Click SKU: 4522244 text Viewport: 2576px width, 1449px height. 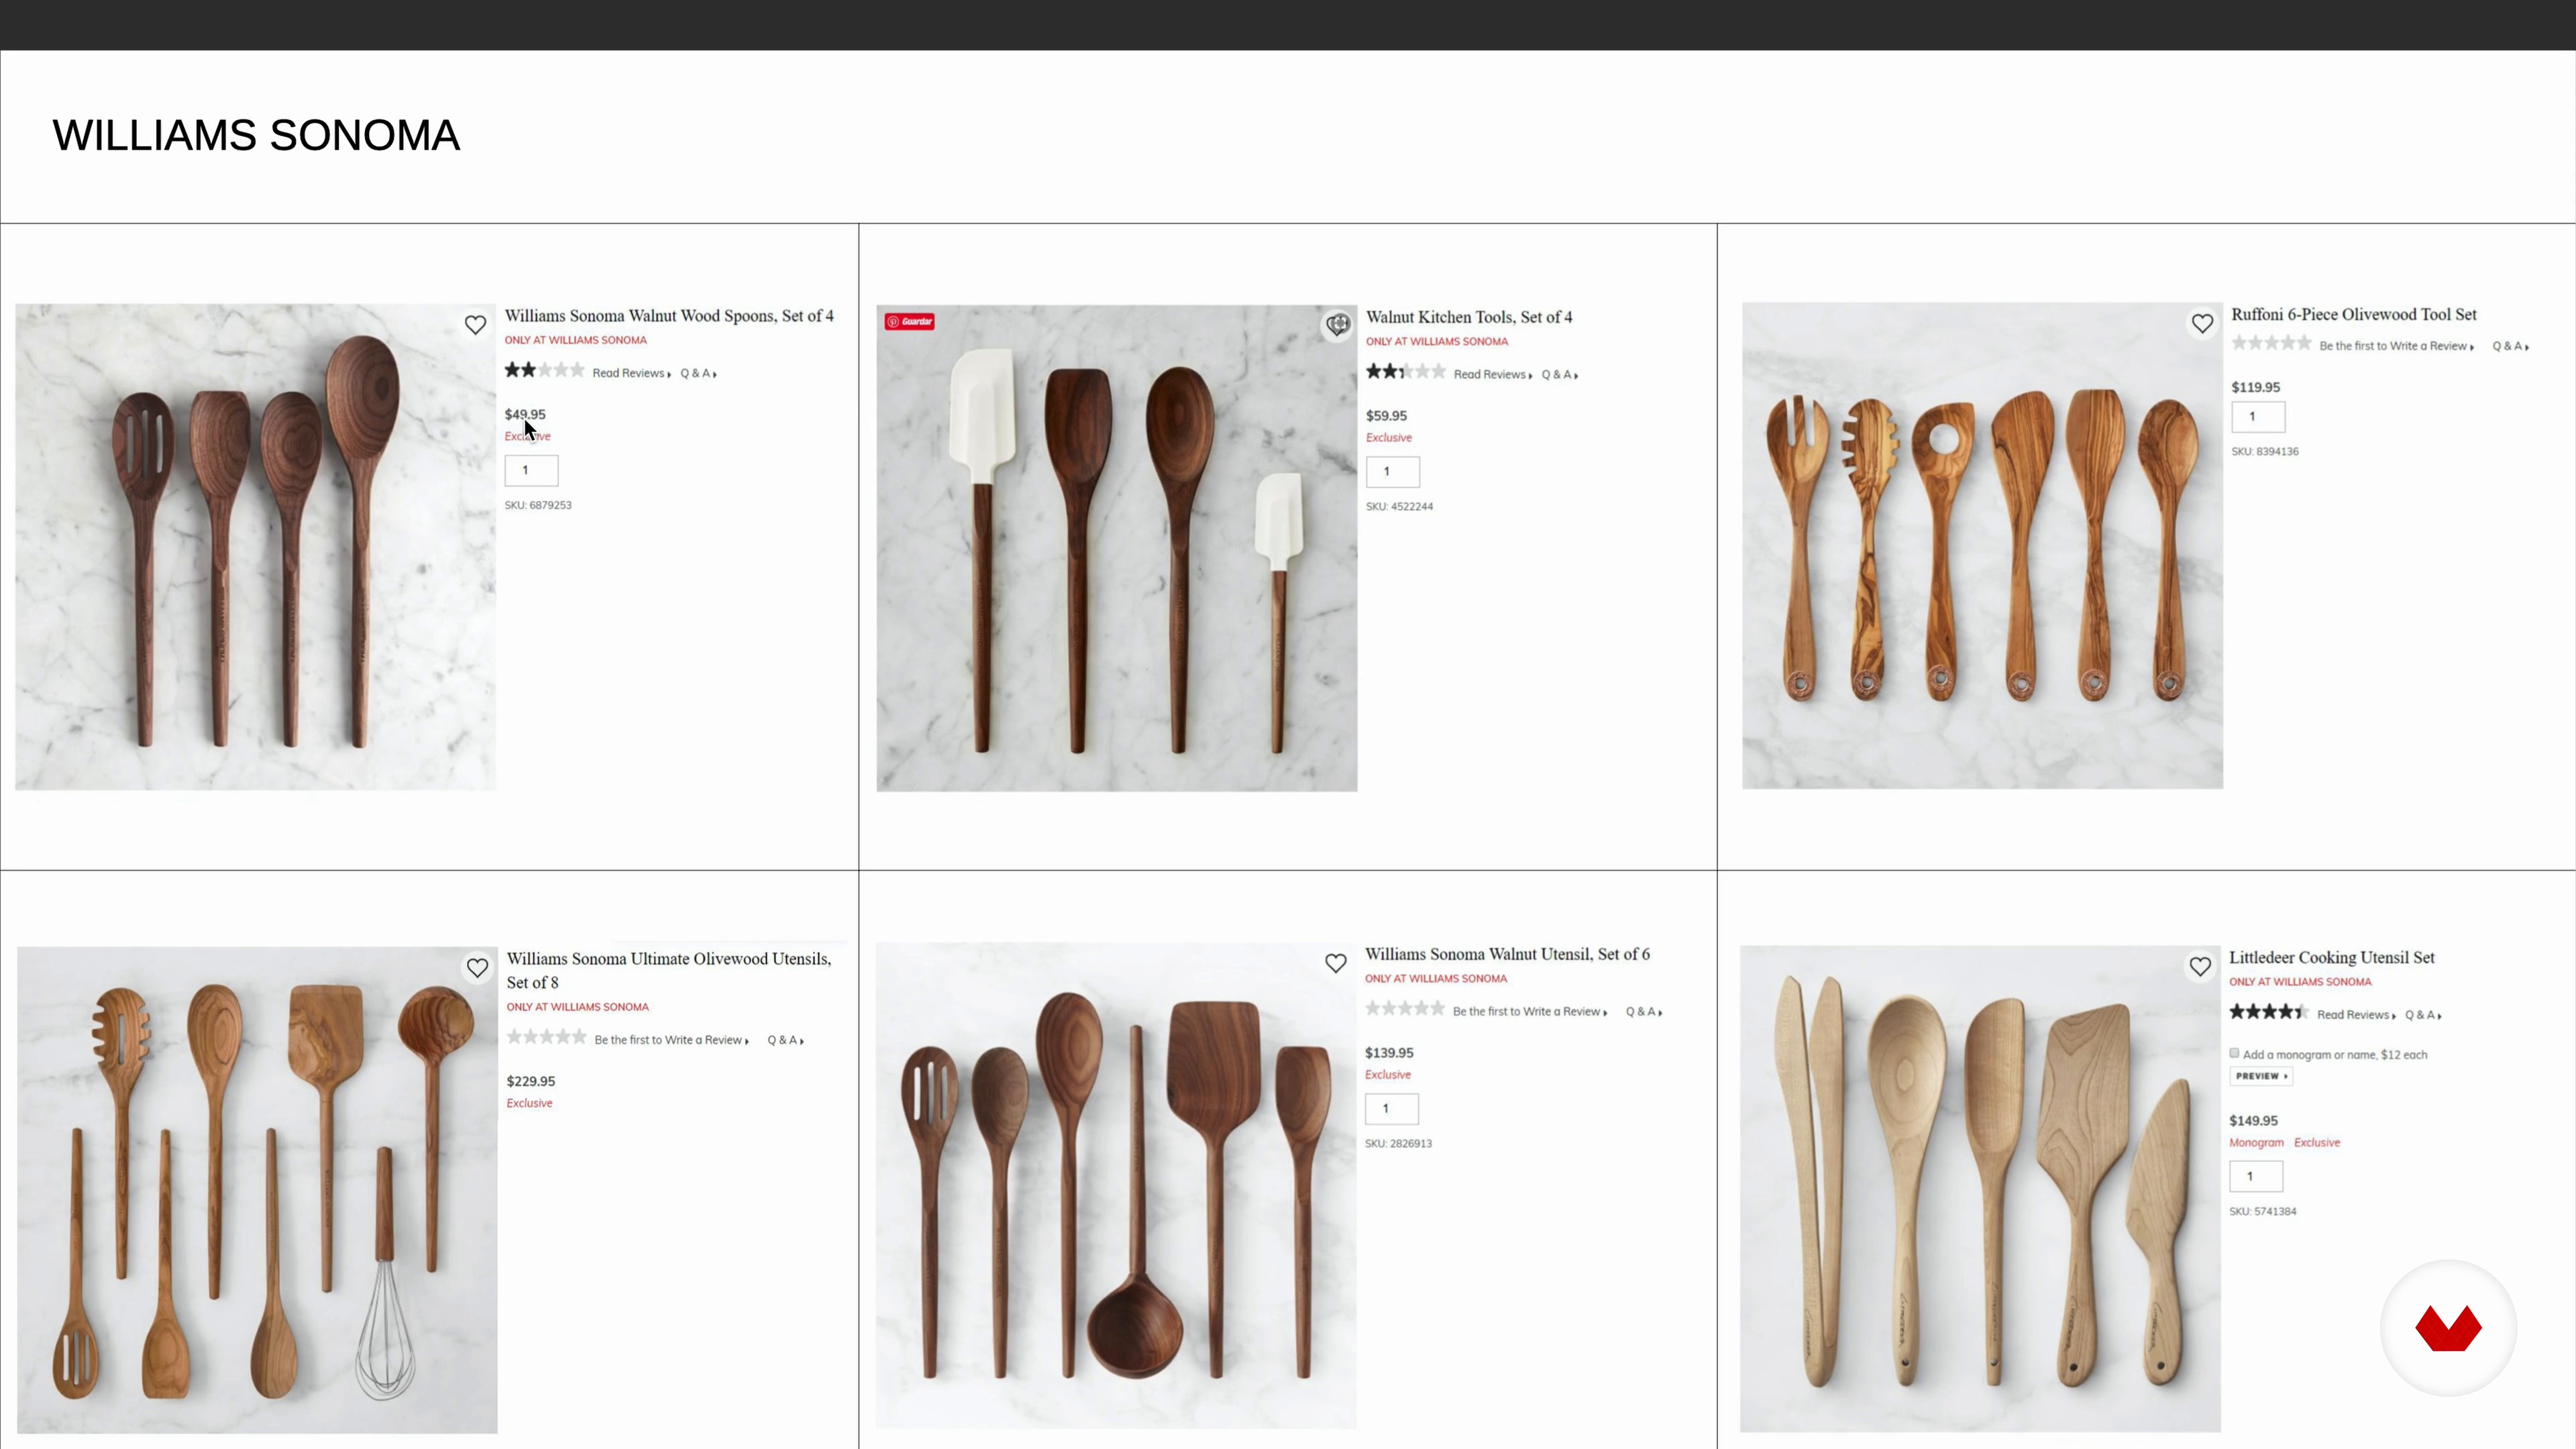pos(1400,506)
